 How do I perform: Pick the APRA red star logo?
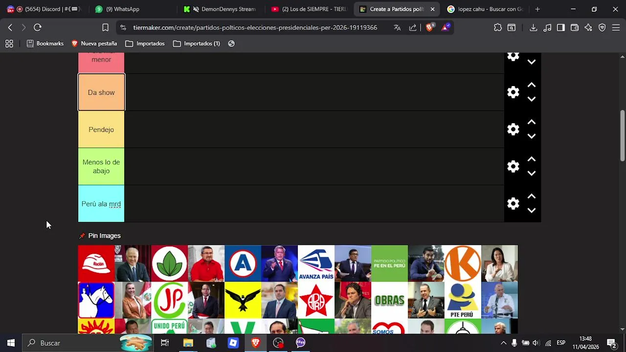point(316,300)
